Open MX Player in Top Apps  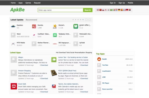pos(106,83)
